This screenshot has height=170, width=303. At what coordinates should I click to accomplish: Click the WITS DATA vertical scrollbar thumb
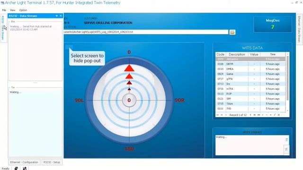pyautogui.click(x=287, y=78)
